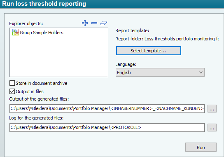Browse for log file location
Viewport: 224px width, 157px height.
212,128
